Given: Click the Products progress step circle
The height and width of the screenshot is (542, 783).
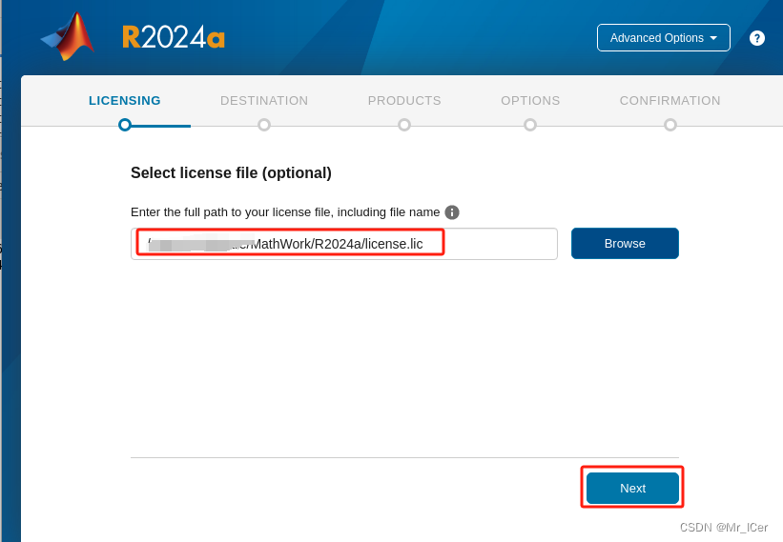Looking at the screenshot, I should point(404,125).
